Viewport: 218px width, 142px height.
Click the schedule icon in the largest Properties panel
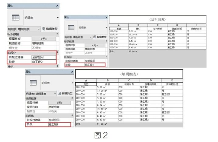tap(16, 17)
